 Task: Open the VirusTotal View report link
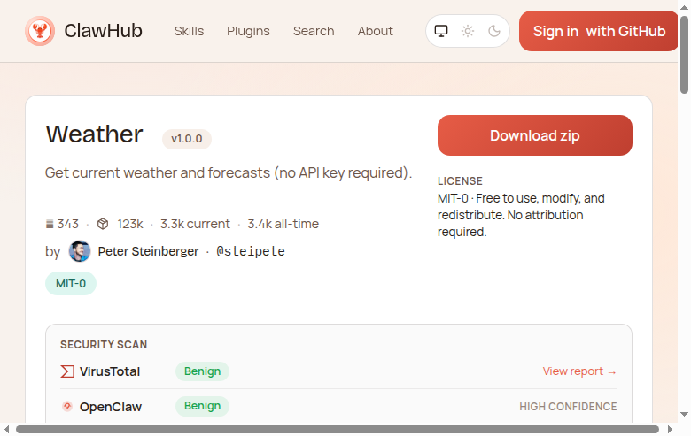pyautogui.click(x=579, y=371)
